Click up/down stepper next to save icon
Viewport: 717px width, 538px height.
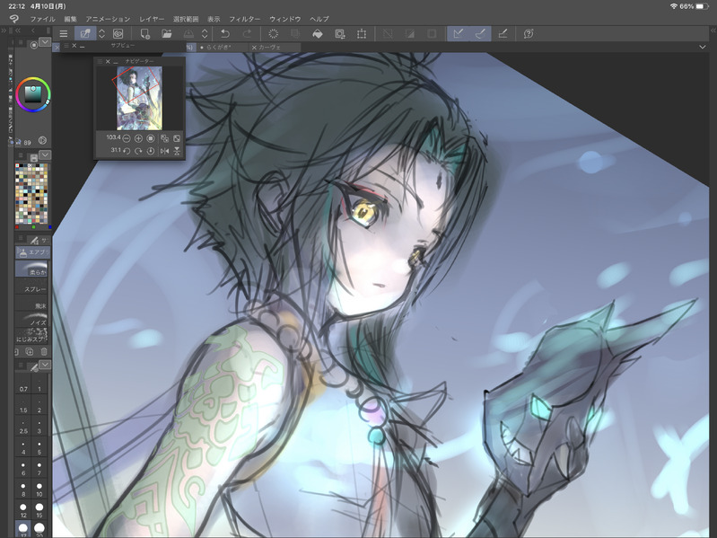point(205,33)
